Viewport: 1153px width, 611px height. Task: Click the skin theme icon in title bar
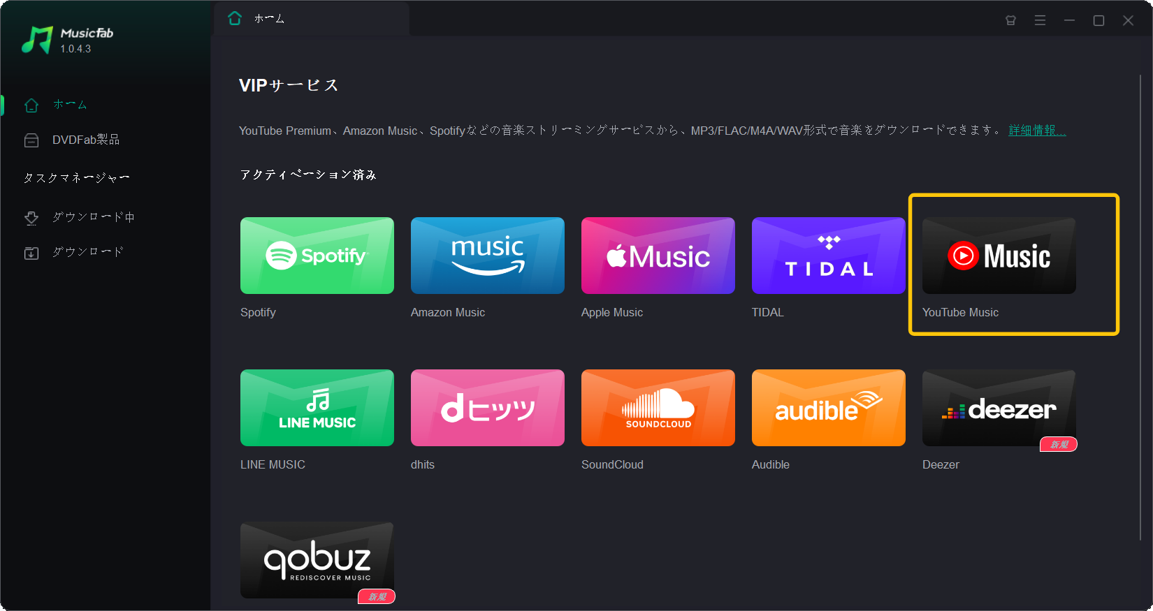(x=1010, y=21)
